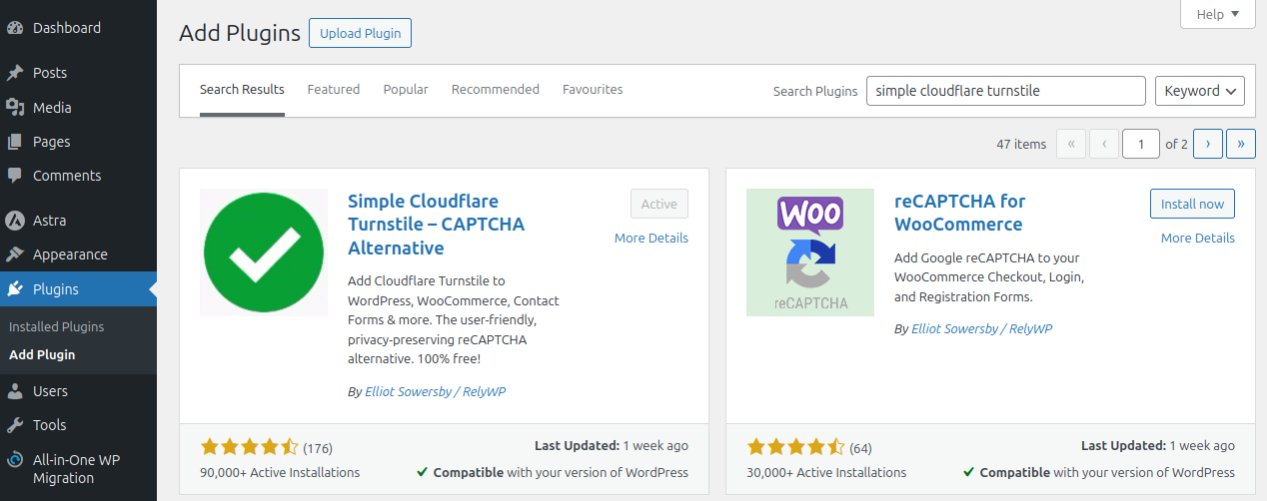Click the disabled previous page button
Image resolution: width=1267 pixels, height=501 pixels.
tap(1104, 144)
